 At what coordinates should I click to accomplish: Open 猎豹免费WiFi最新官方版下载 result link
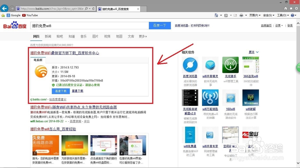point(65,53)
